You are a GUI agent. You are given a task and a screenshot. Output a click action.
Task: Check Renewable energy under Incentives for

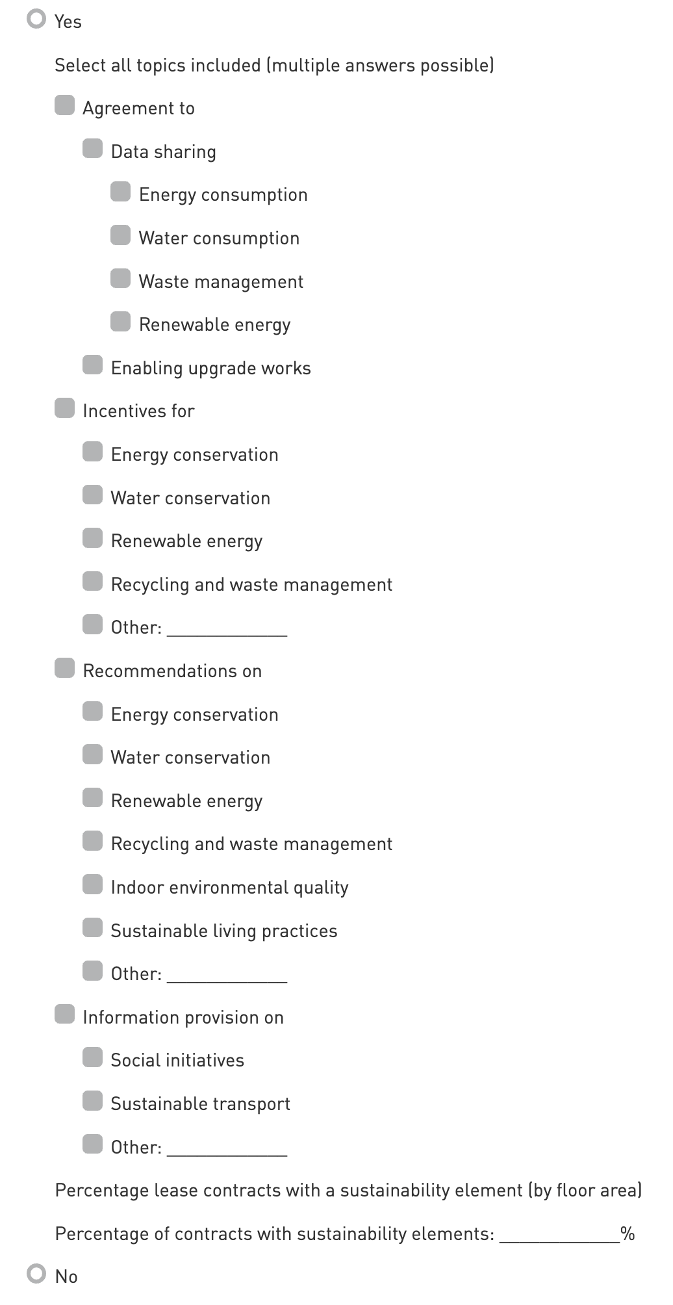pyautogui.click(x=92, y=538)
